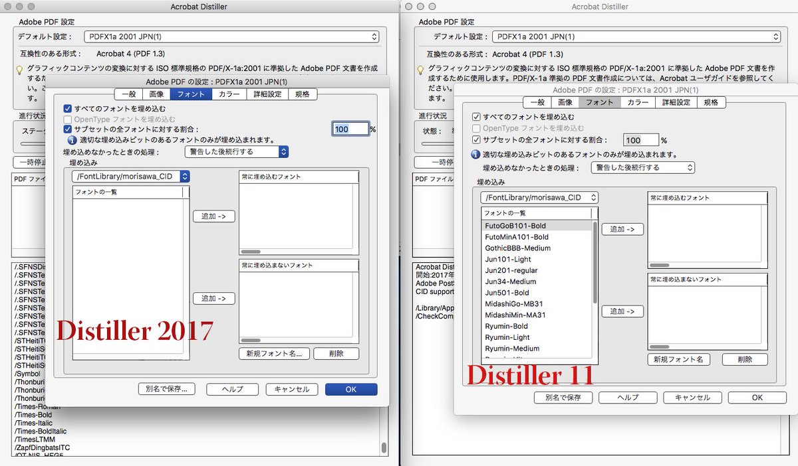Click info icon in Distiller 2017 dialog
Viewport: 798px width, 466px height.
tap(72, 140)
